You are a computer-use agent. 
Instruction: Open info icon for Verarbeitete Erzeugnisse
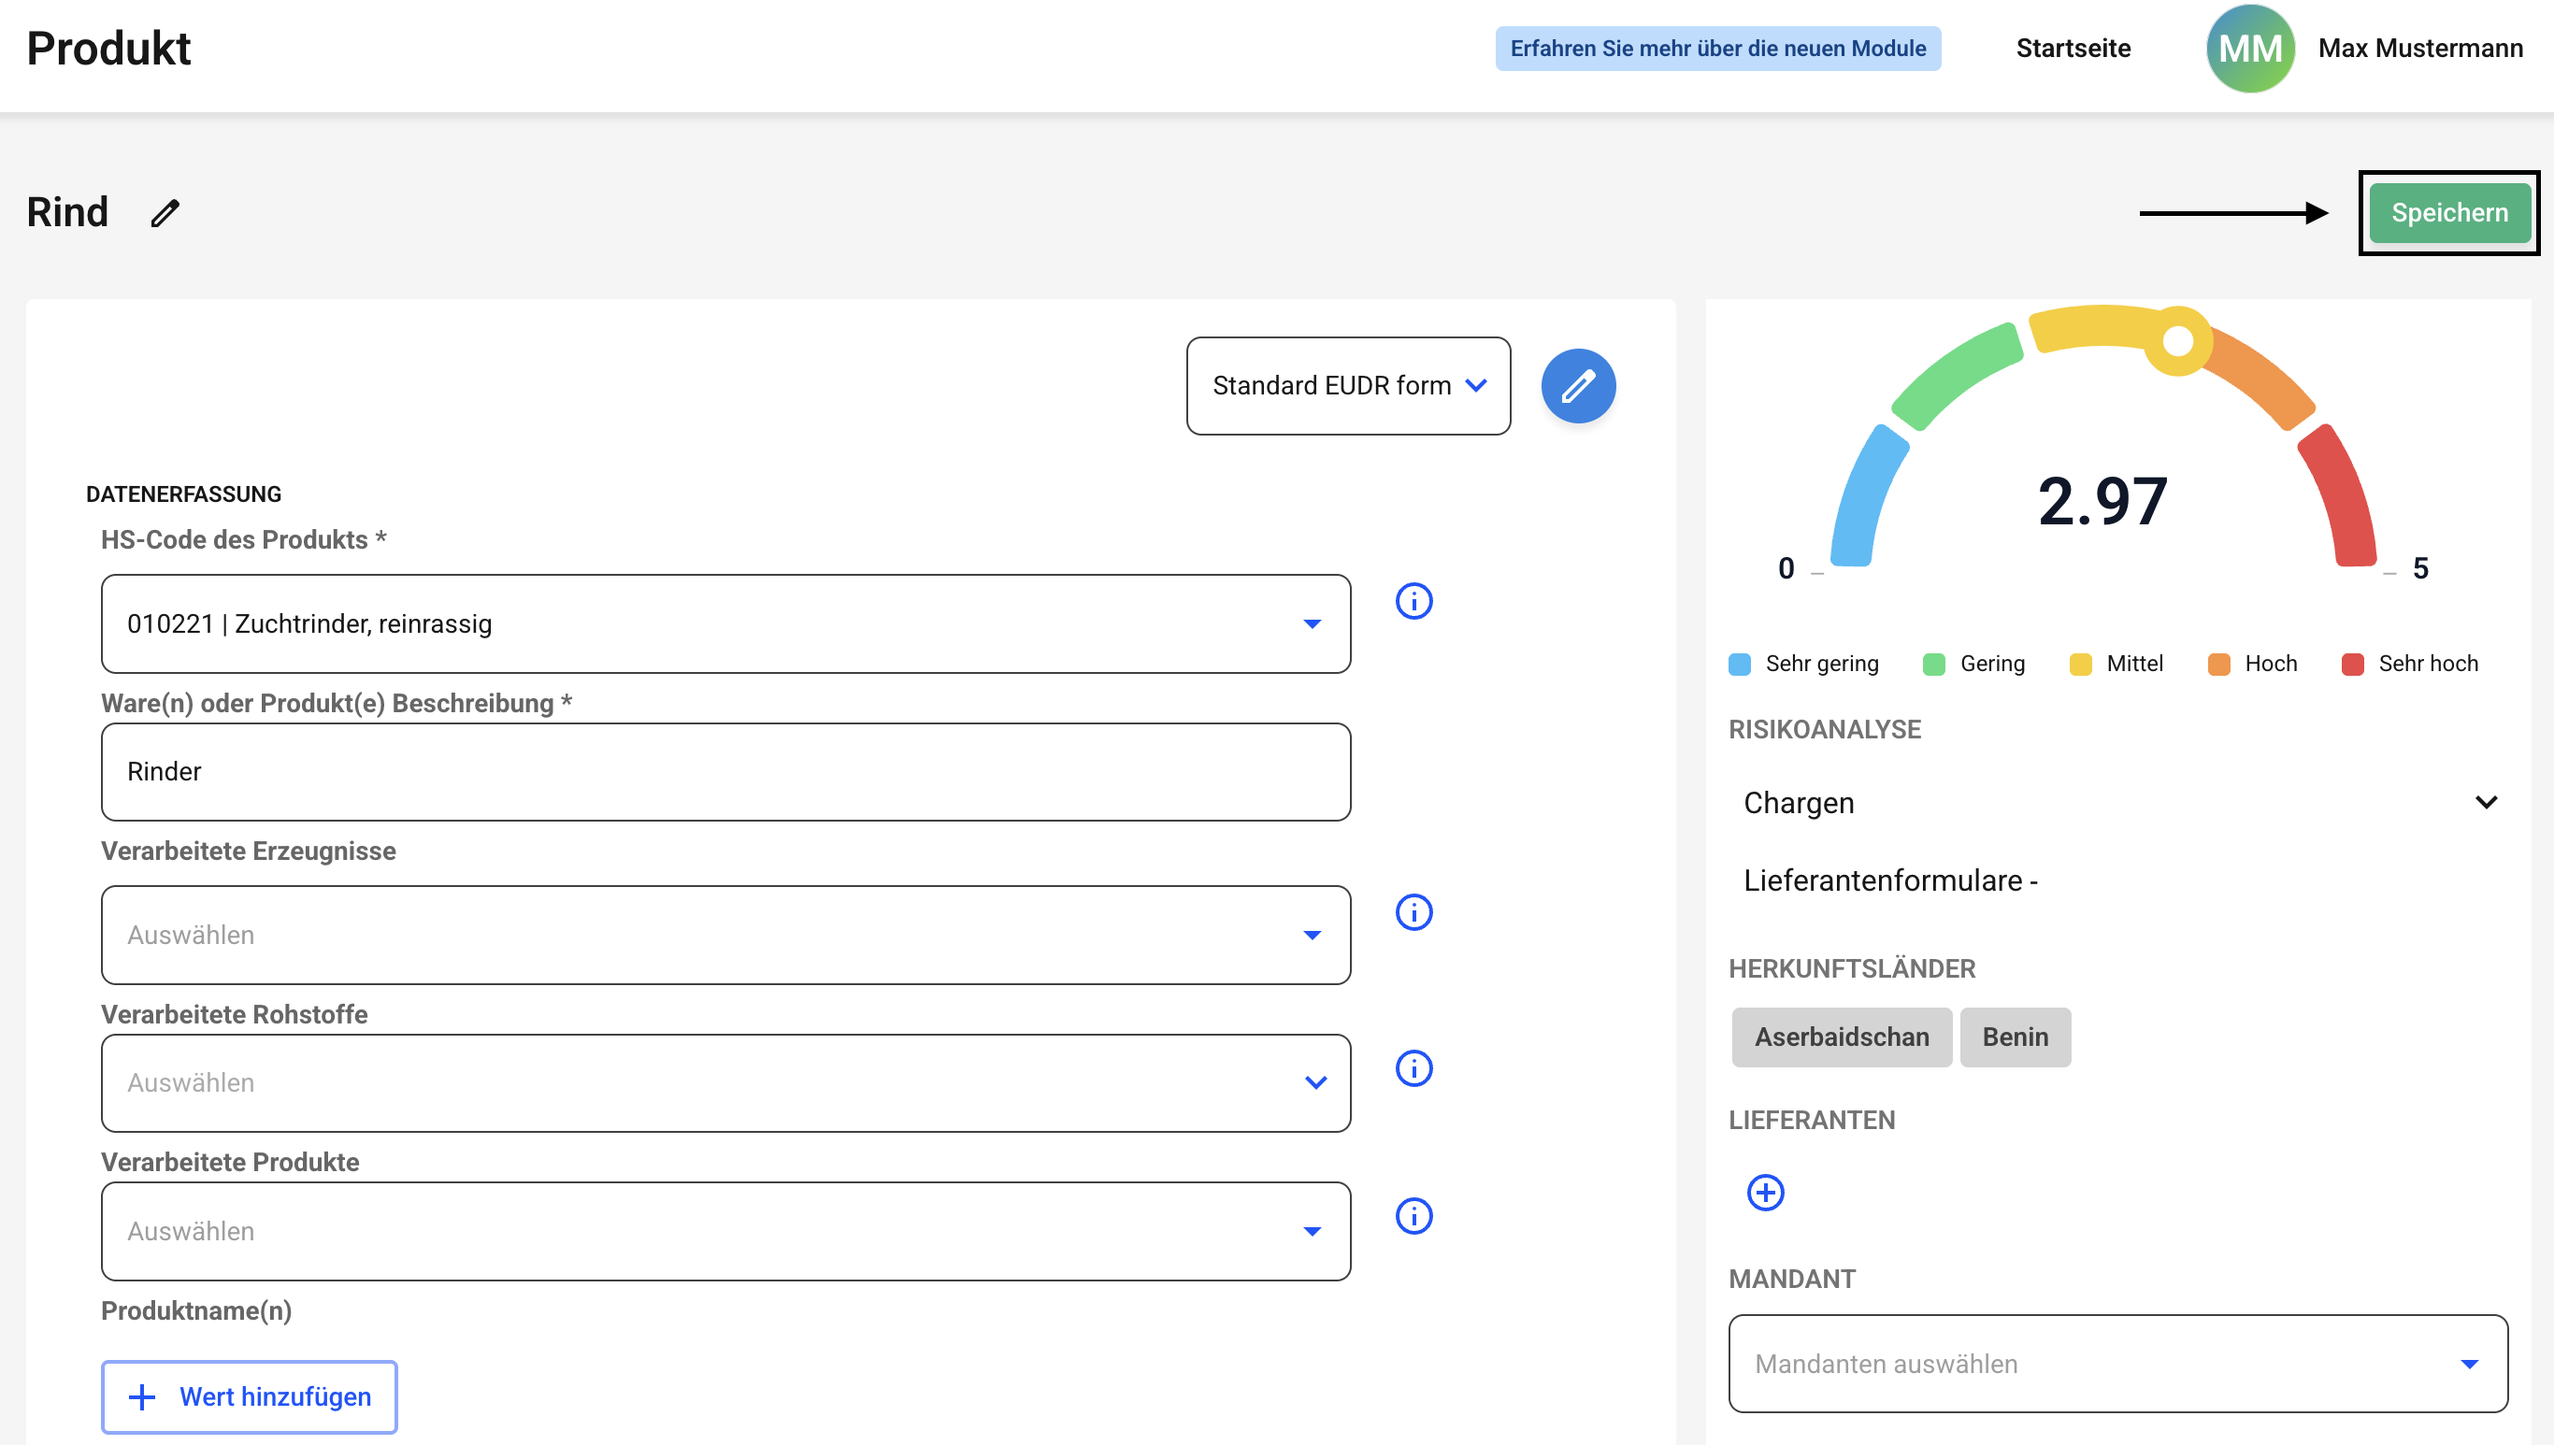click(x=1413, y=912)
